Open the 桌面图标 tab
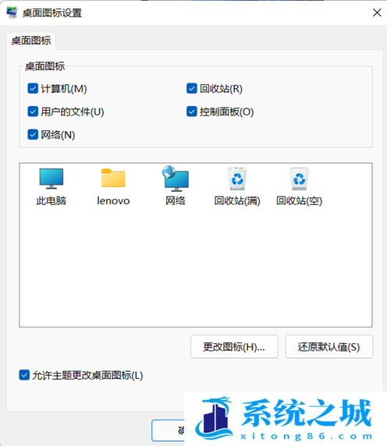The height and width of the screenshot is (446, 387). (31, 41)
